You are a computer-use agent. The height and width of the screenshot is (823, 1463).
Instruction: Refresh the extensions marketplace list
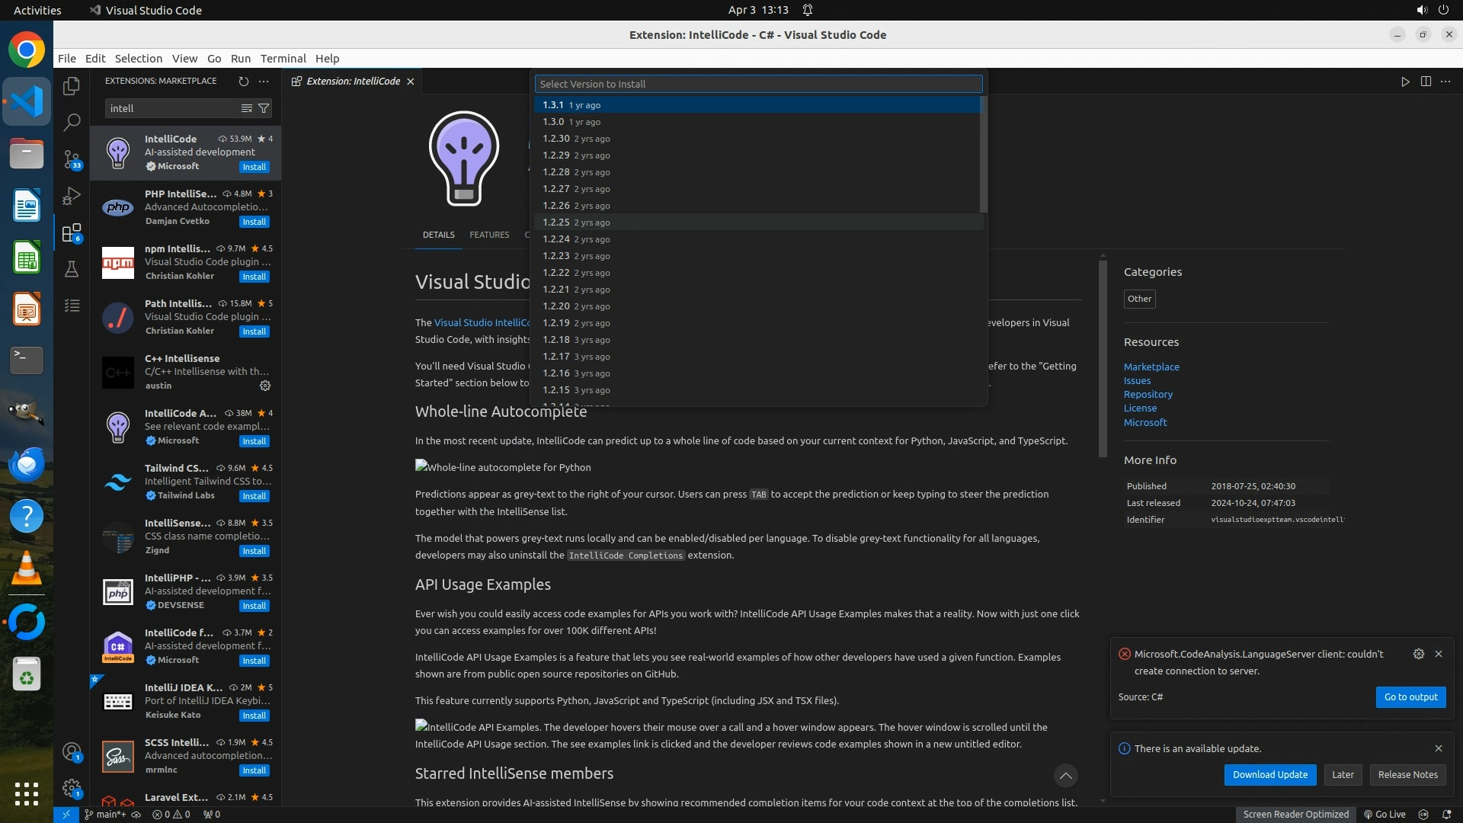click(243, 81)
